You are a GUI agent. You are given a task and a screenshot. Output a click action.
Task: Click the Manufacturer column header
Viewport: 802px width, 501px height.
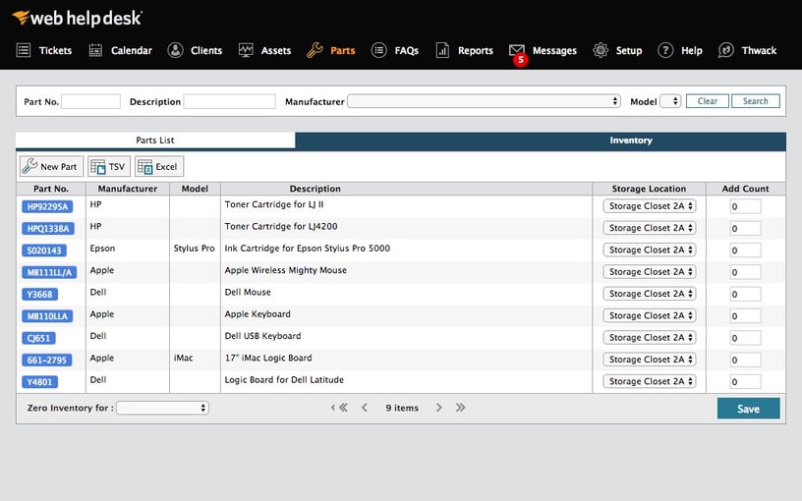pos(128,189)
